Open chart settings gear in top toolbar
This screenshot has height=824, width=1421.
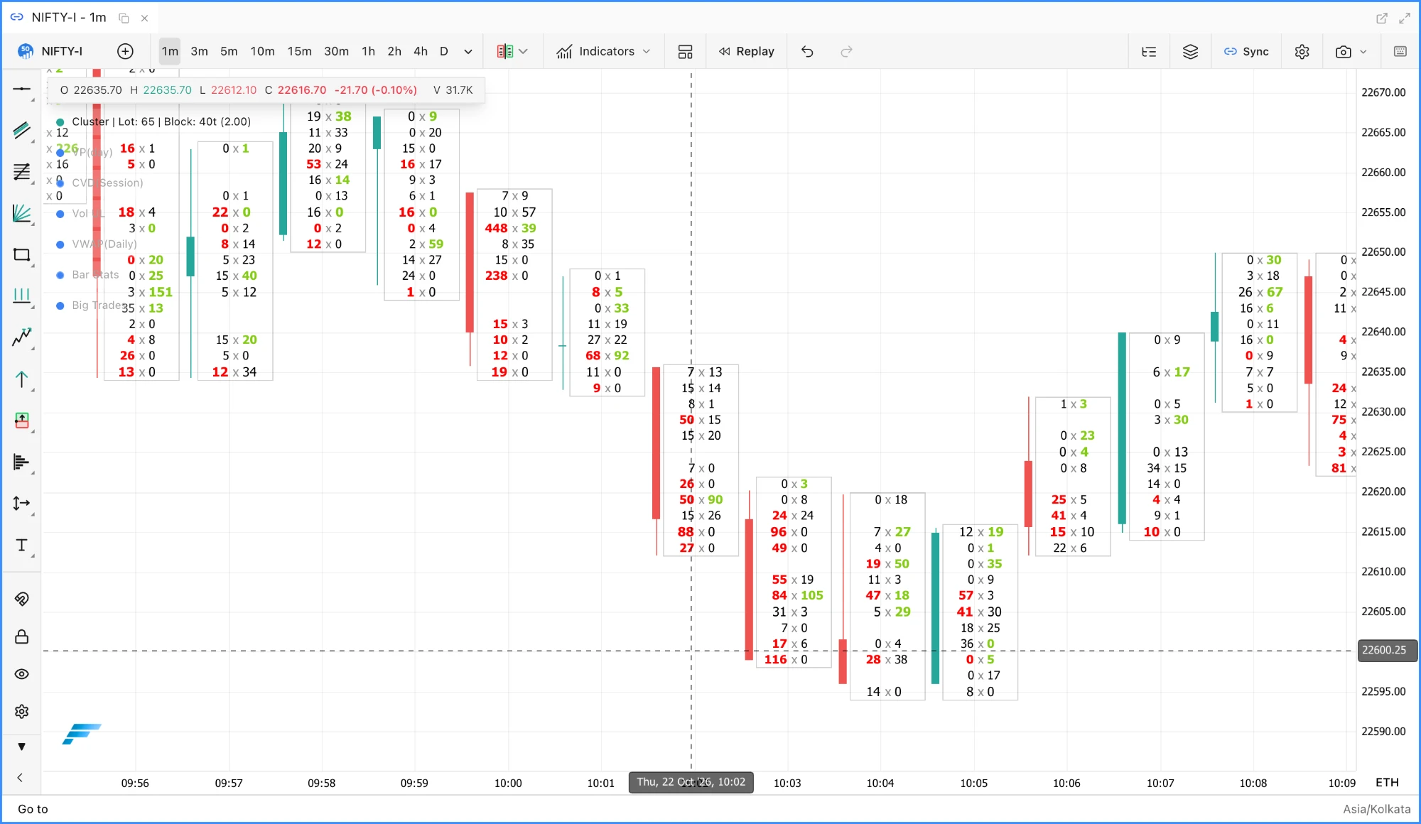(x=1302, y=51)
